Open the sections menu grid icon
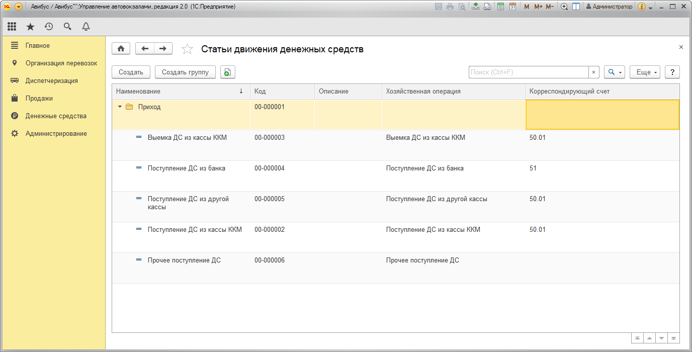Image resolution: width=692 pixels, height=352 pixels. click(x=12, y=27)
